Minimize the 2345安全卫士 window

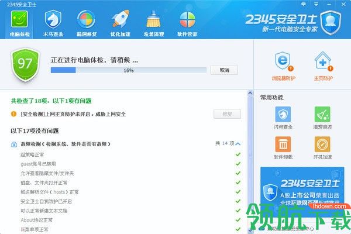click(x=329, y=4)
